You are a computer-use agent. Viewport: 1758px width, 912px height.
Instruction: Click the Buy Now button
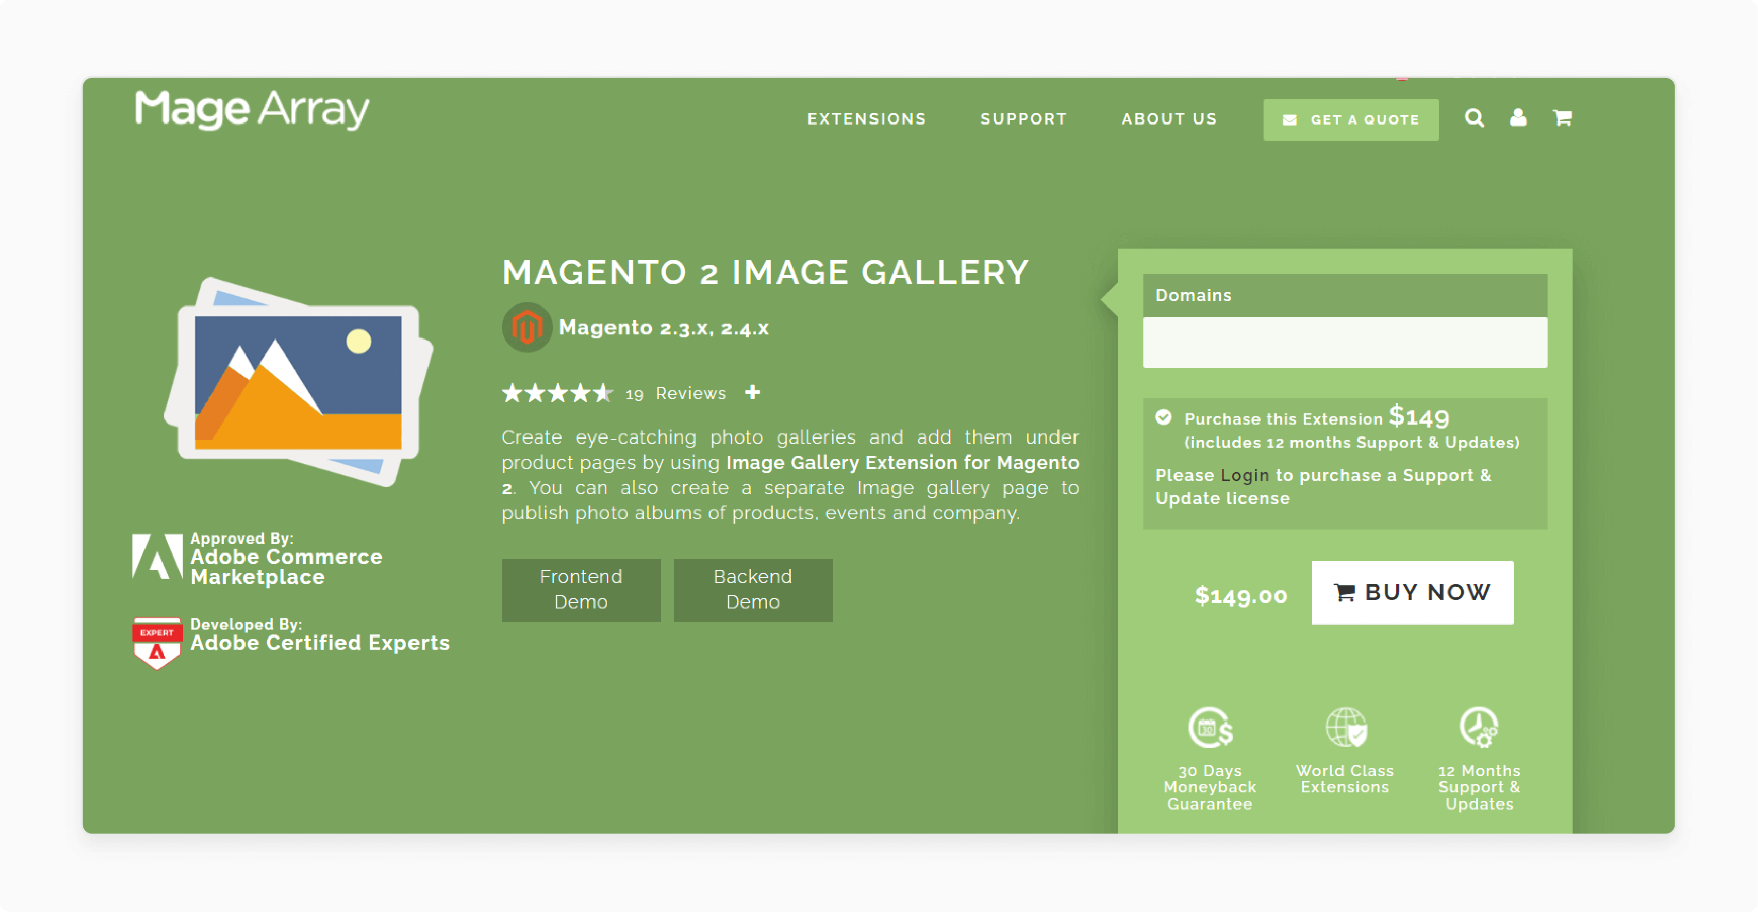tap(1413, 593)
